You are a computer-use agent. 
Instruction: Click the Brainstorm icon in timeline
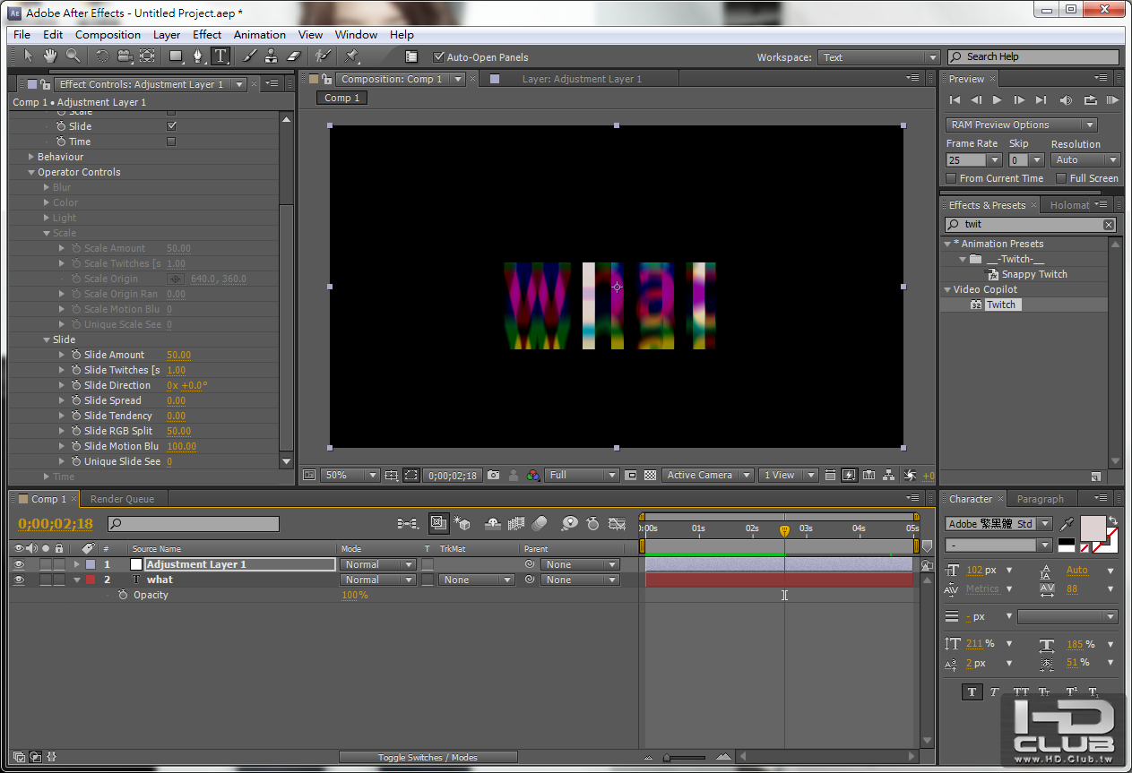tap(569, 523)
